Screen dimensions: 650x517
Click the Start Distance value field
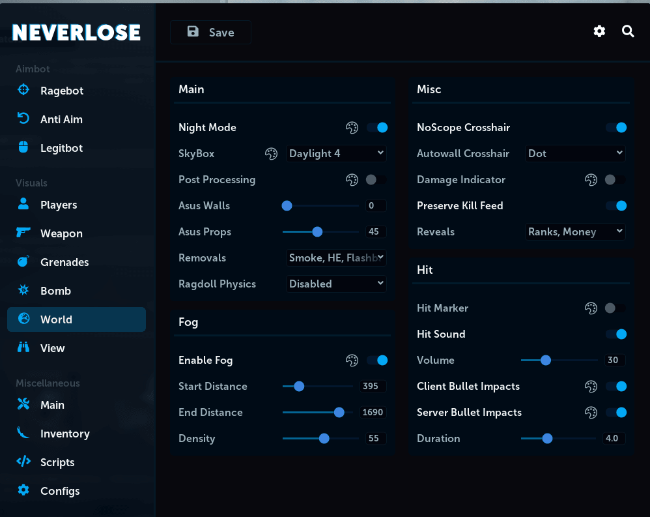point(373,387)
